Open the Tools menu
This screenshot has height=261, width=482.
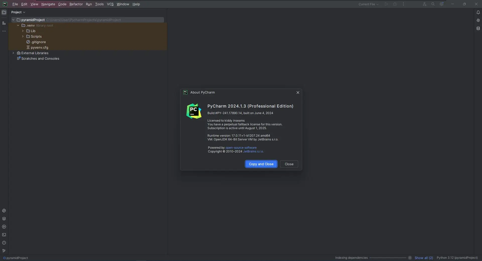click(99, 4)
